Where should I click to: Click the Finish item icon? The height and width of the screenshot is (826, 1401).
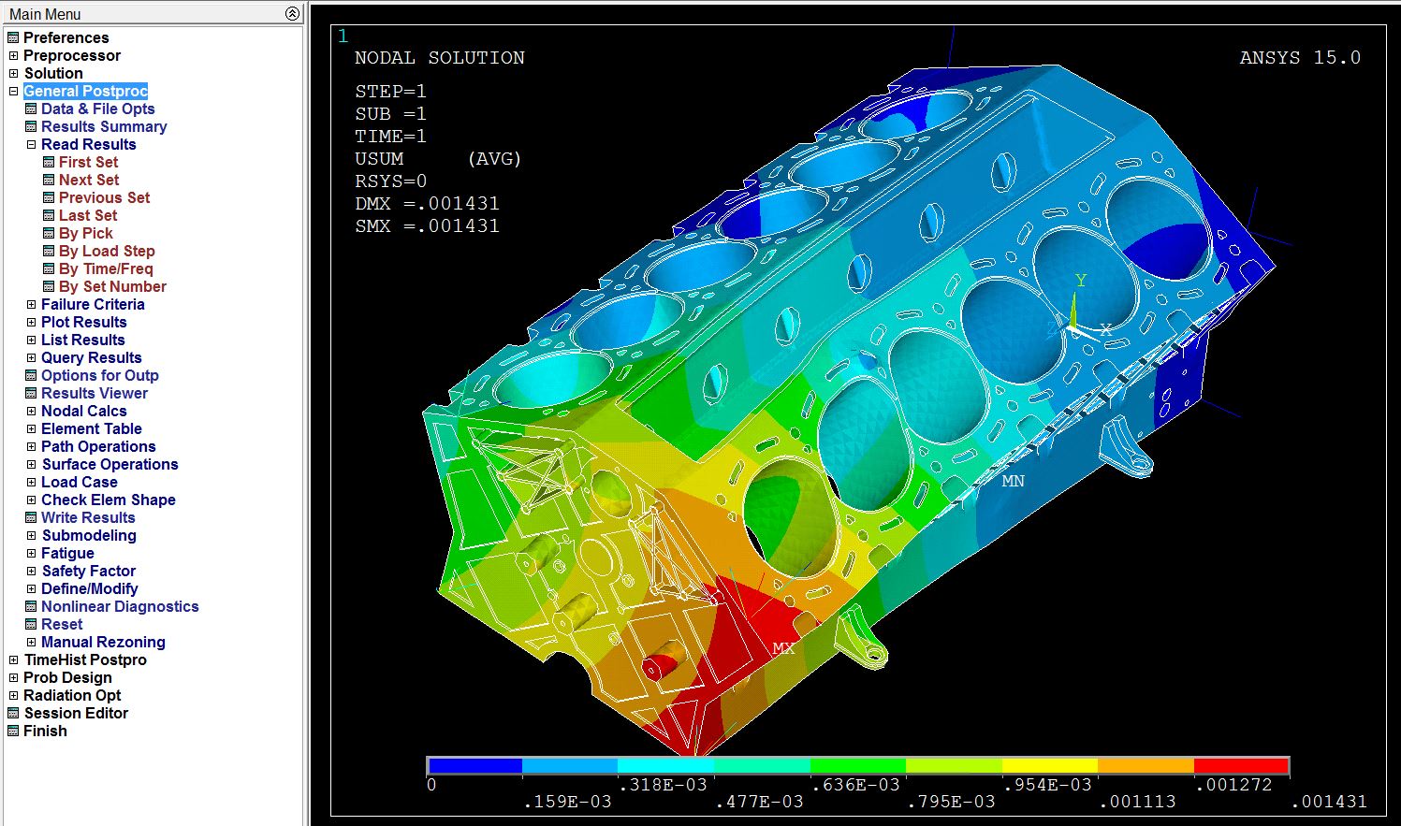[13, 732]
